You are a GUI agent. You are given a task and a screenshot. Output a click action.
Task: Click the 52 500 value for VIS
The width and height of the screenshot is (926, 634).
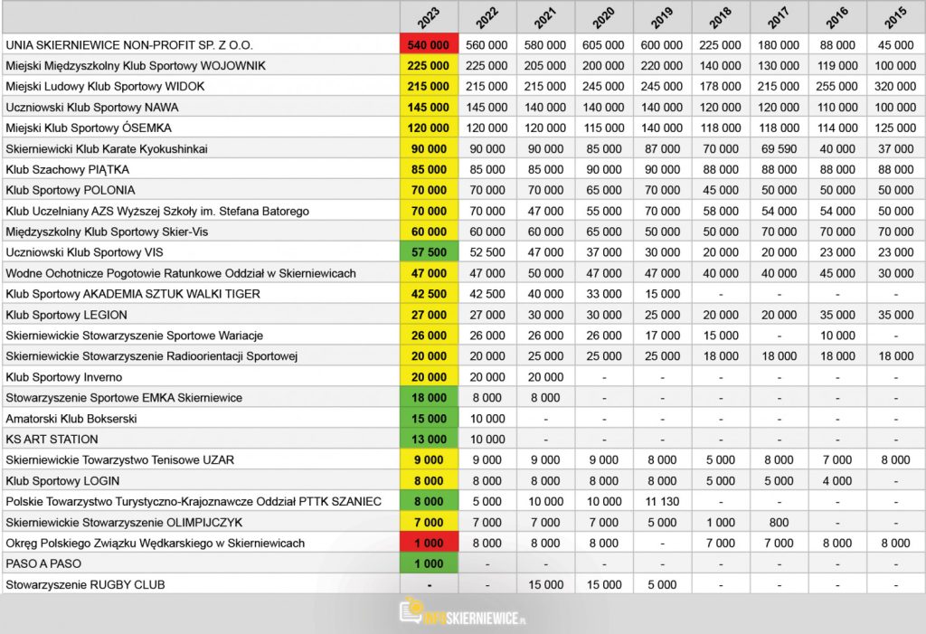click(487, 252)
